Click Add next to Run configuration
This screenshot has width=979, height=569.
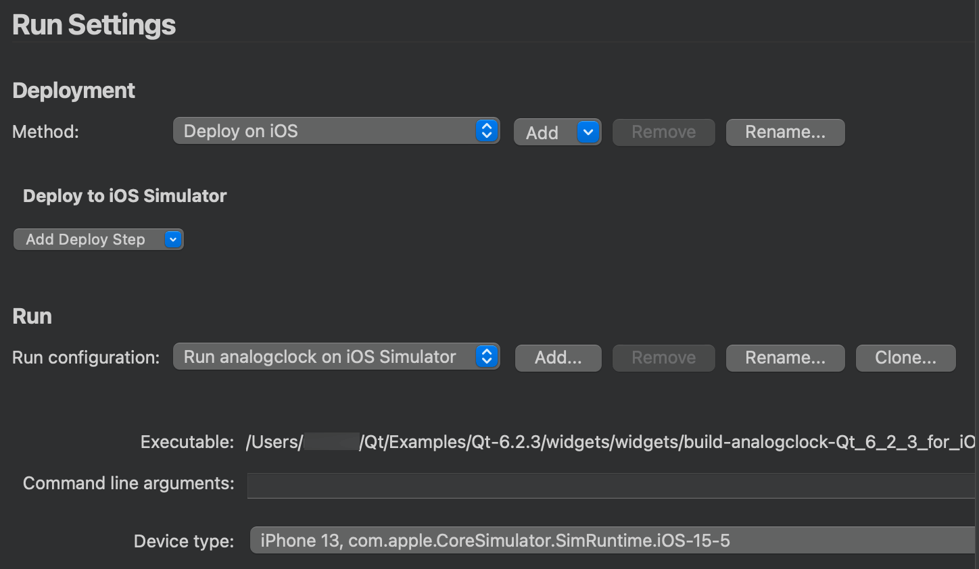tap(558, 357)
